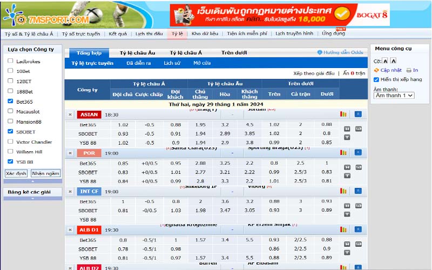Screen dimensions: 432x270
Task: Open the Hướng dẫn Odds link
Action: click(x=340, y=52)
